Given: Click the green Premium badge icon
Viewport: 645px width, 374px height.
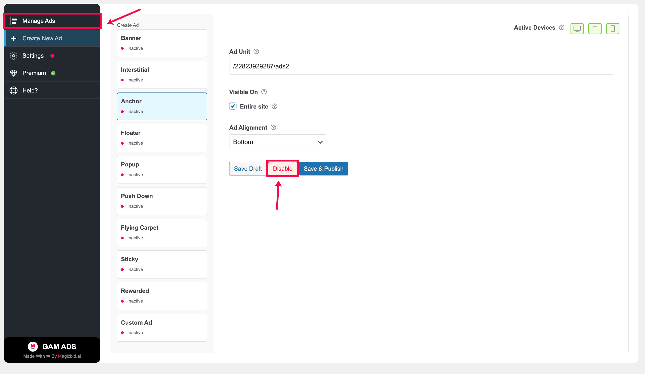Looking at the screenshot, I should (53, 73).
